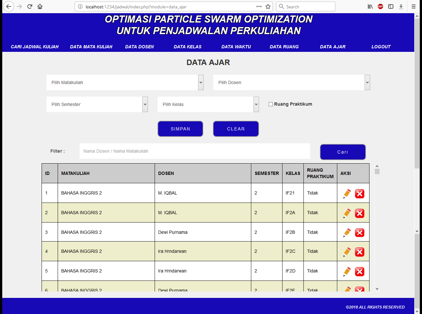
Task: Expand the Pilih Kelas dropdown
Action: click(x=208, y=104)
